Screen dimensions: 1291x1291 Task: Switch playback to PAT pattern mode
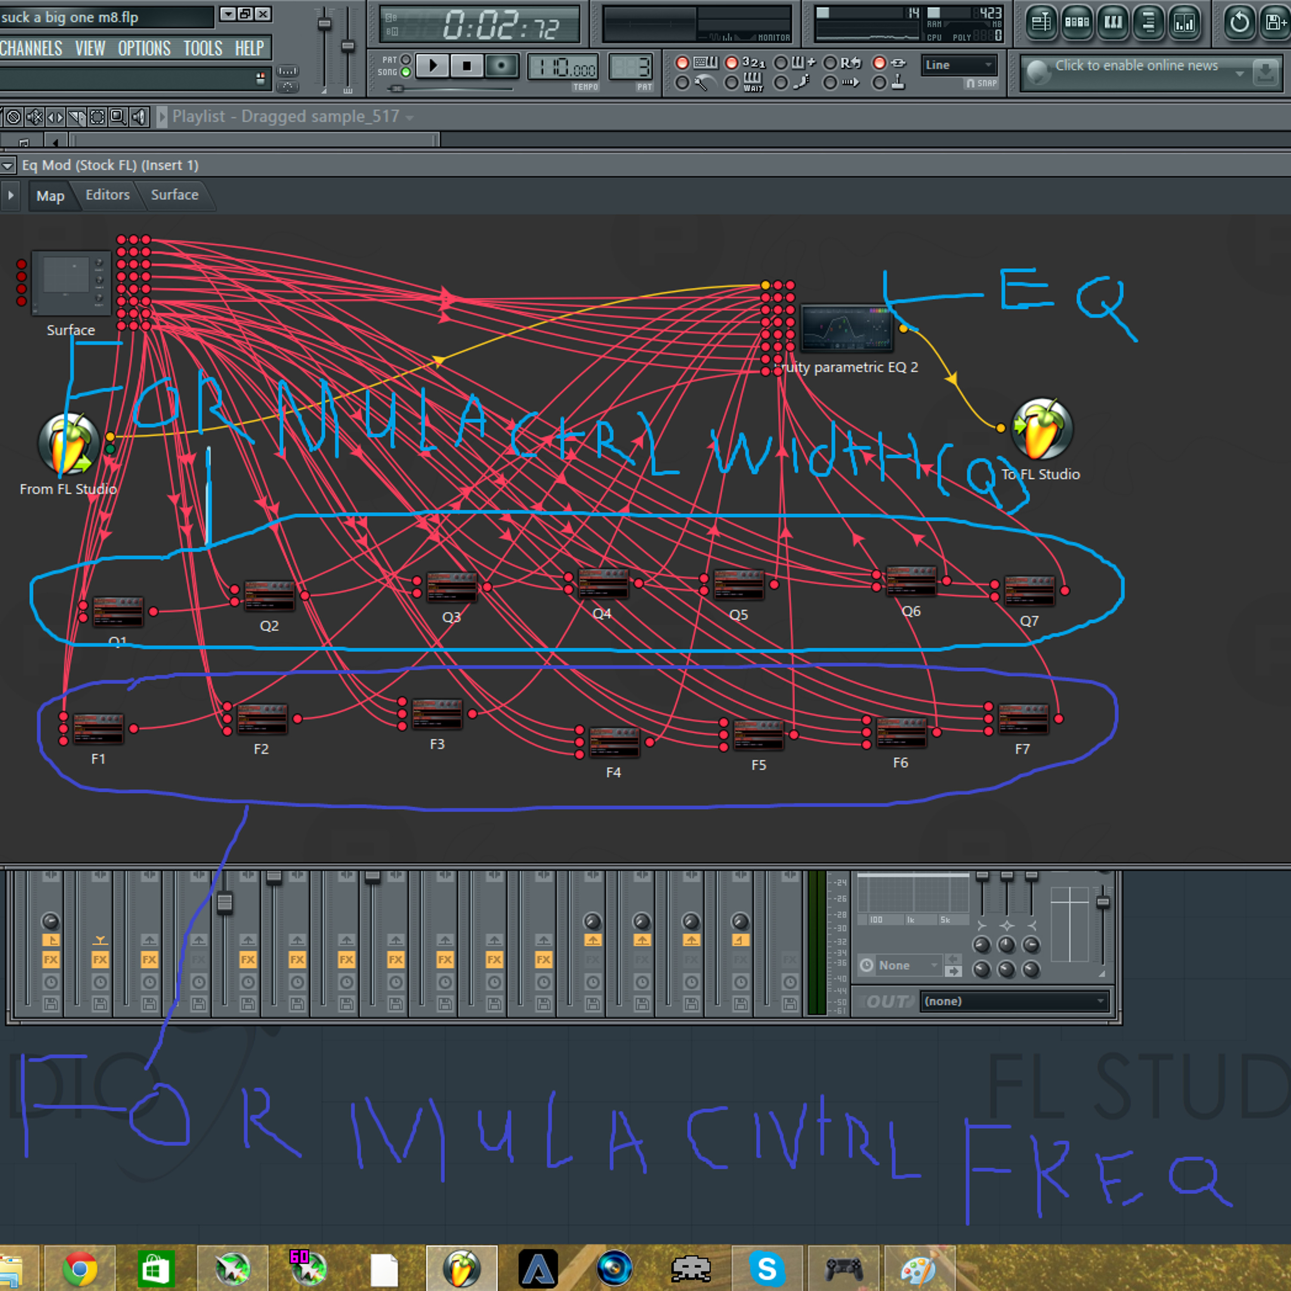coord(406,59)
